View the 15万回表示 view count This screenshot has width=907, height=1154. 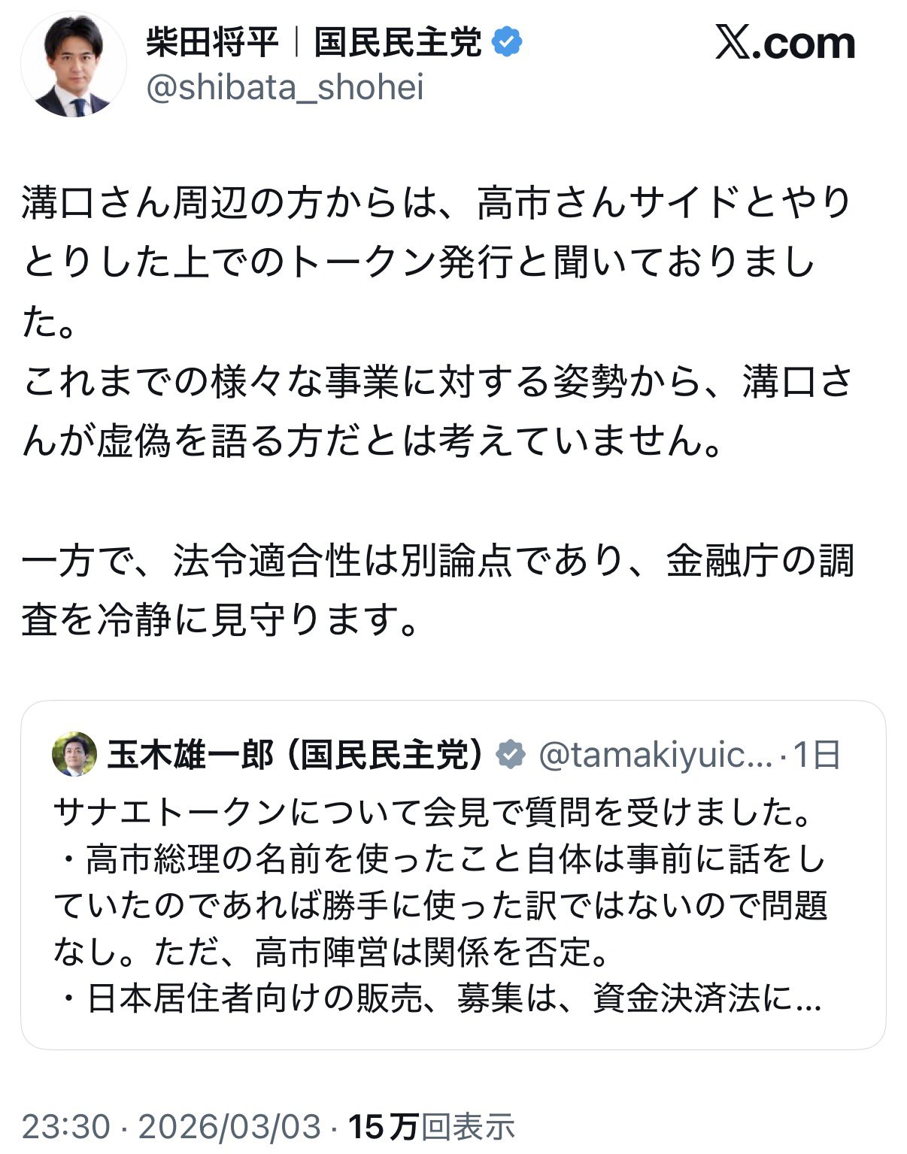[432, 1126]
